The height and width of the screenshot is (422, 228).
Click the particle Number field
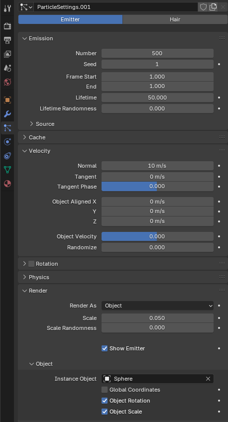click(x=157, y=53)
